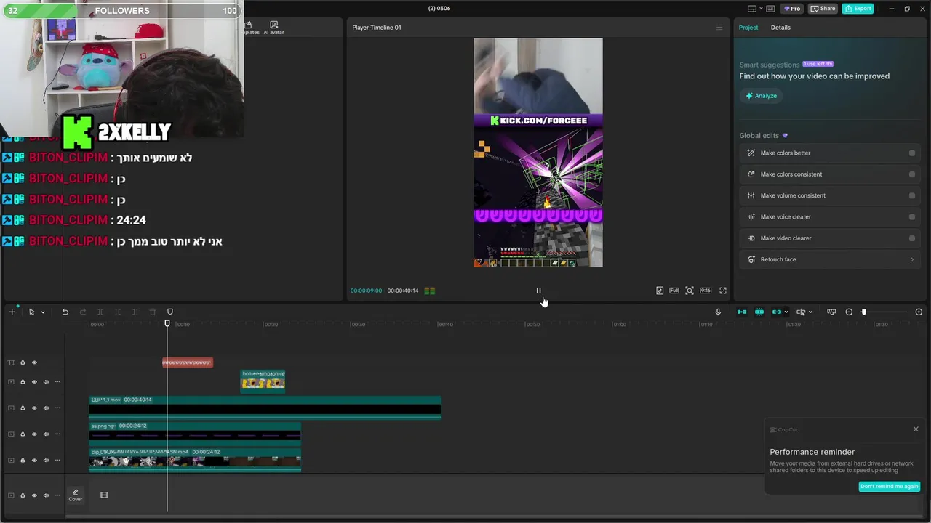Click the playhead handle on the ruler

pos(167,323)
